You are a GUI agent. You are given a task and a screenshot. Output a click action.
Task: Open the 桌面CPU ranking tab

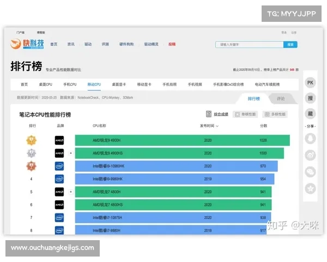coord(45,85)
